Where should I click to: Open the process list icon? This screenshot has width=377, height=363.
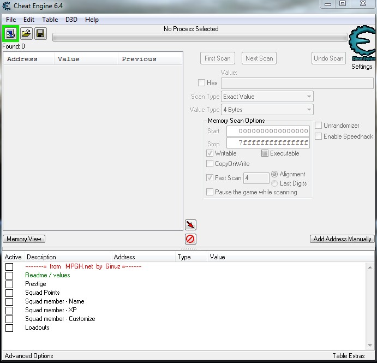tap(10, 33)
